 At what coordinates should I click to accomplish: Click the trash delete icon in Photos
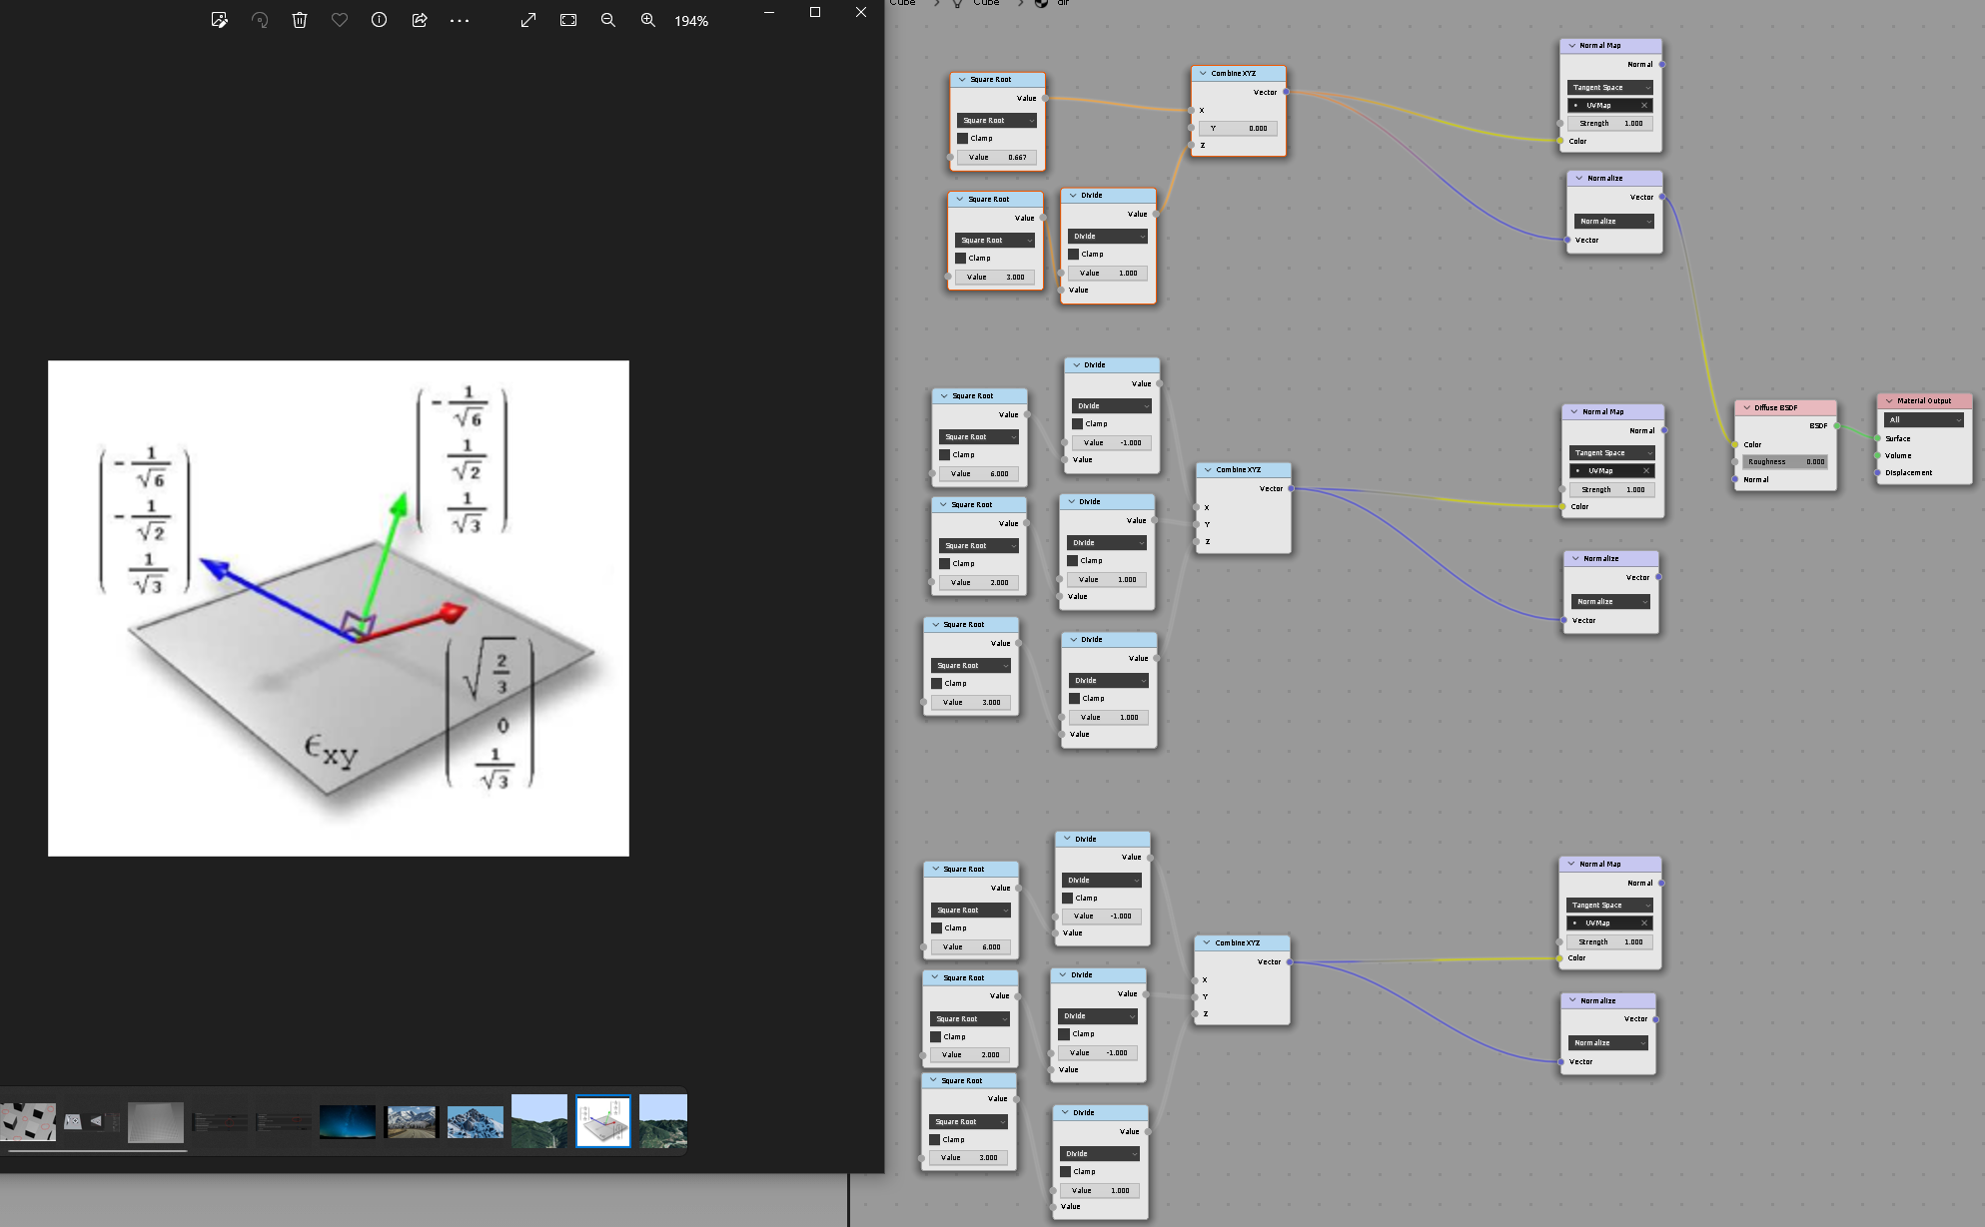point(300,20)
